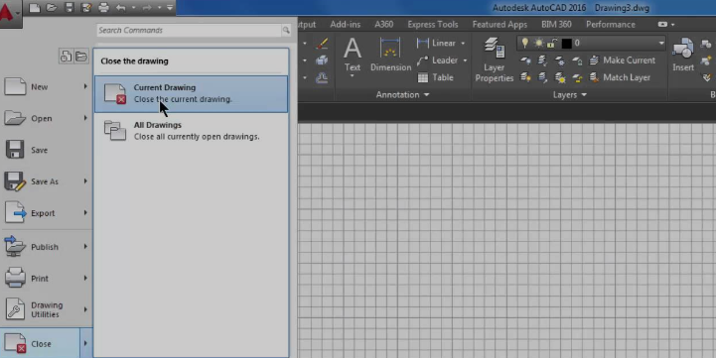Open the Undo history dropdown arrow
Image resolution: width=716 pixels, height=358 pixels.
click(133, 8)
